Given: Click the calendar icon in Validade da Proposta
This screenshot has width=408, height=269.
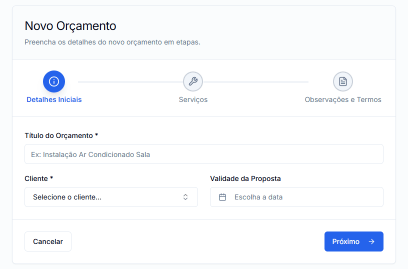Looking at the screenshot, I should point(223,197).
